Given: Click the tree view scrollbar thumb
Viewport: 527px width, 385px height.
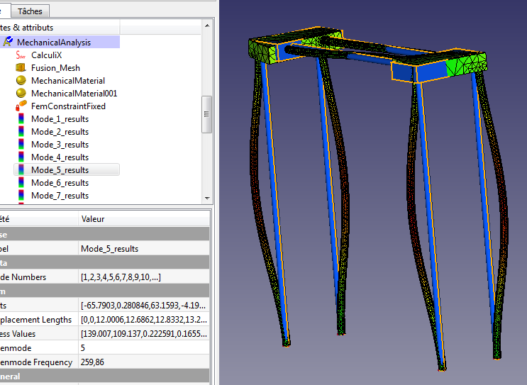Looking at the screenshot, I should click(x=206, y=114).
